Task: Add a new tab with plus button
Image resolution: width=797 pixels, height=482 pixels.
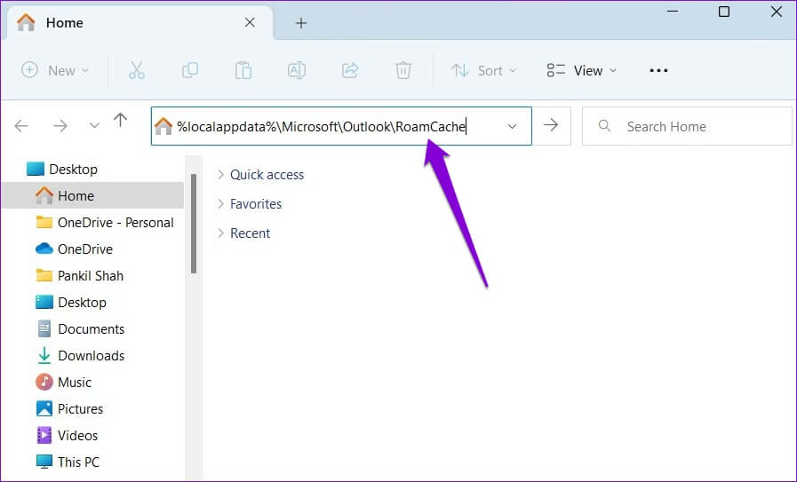Action: click(x=301, y=23)
